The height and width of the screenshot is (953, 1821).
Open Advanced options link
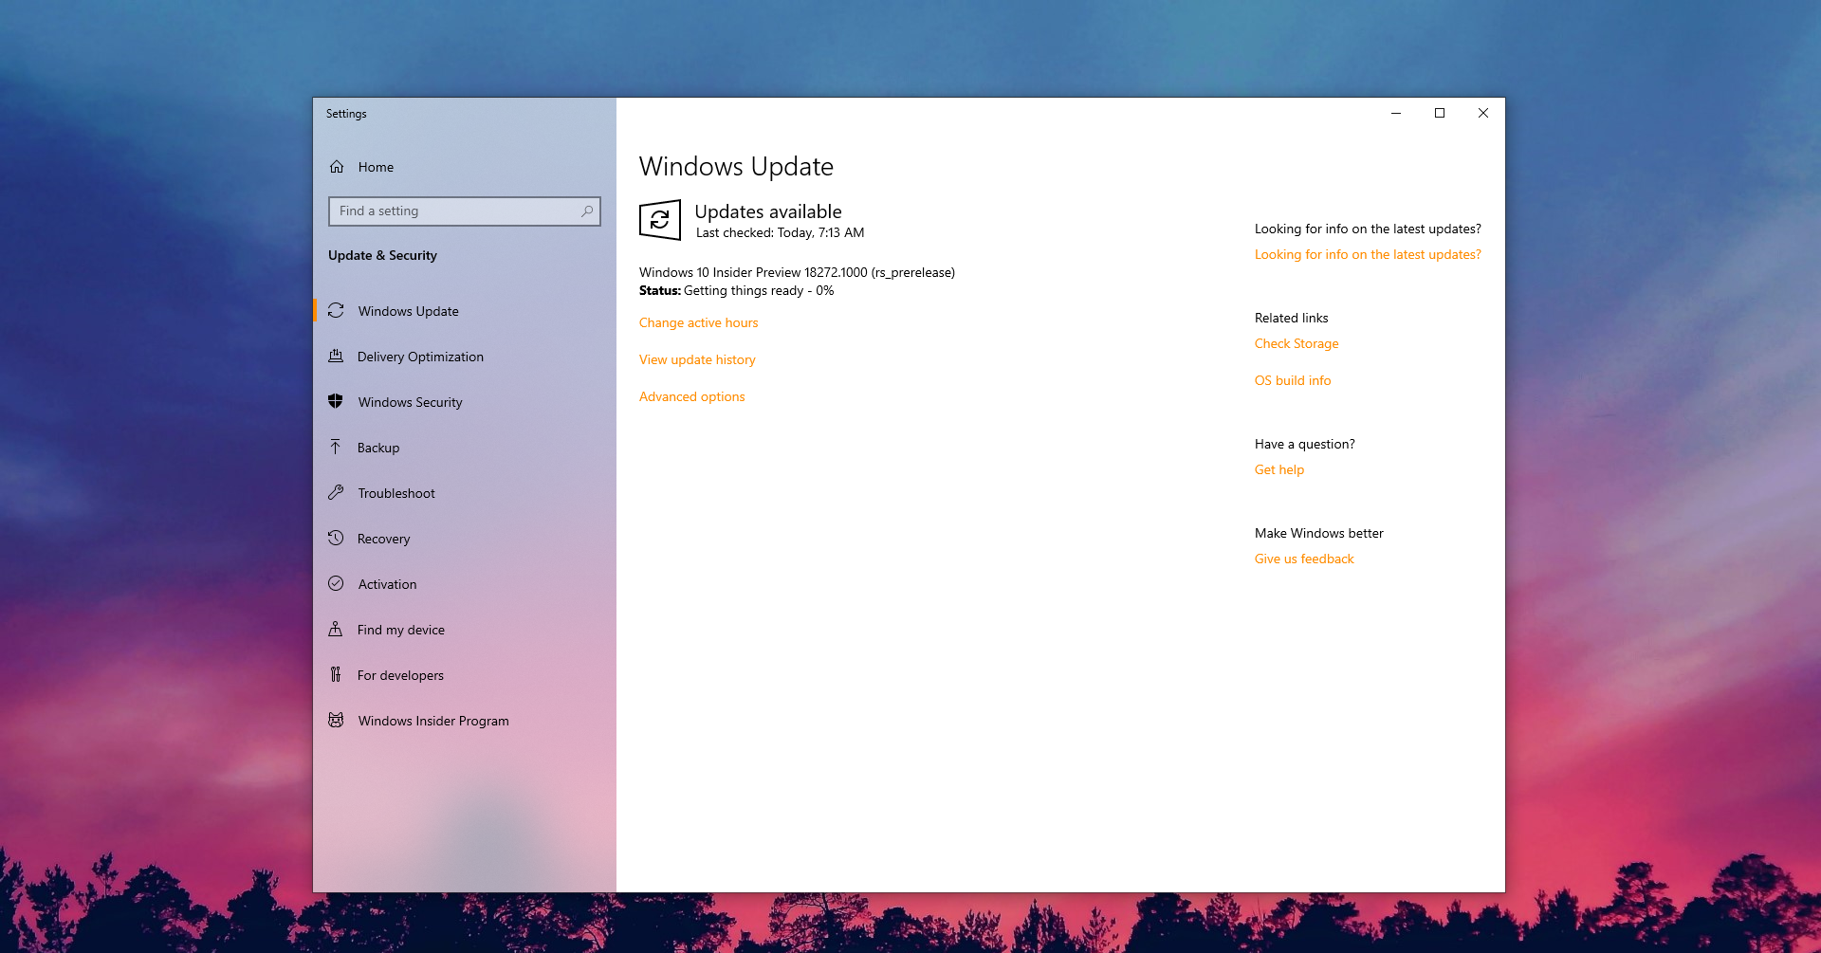click(x=692, y=396)
